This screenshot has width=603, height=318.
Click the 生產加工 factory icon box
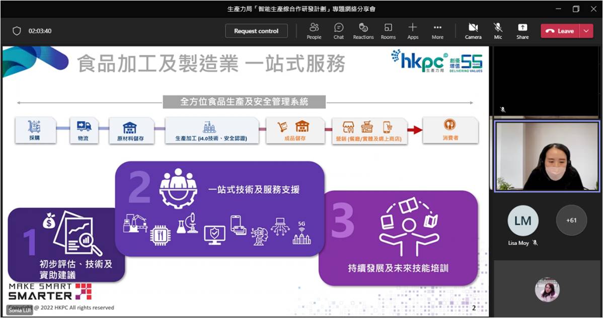click(x=211, y=130)
